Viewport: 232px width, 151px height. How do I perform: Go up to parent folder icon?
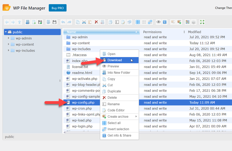pos(19,22)
